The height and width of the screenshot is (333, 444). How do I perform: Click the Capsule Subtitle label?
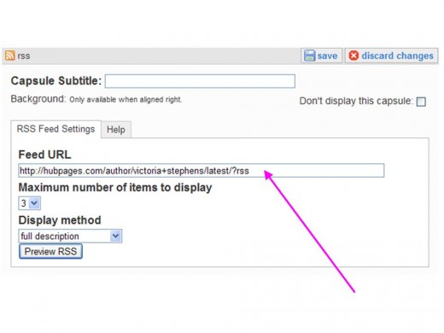click(56, 81)
